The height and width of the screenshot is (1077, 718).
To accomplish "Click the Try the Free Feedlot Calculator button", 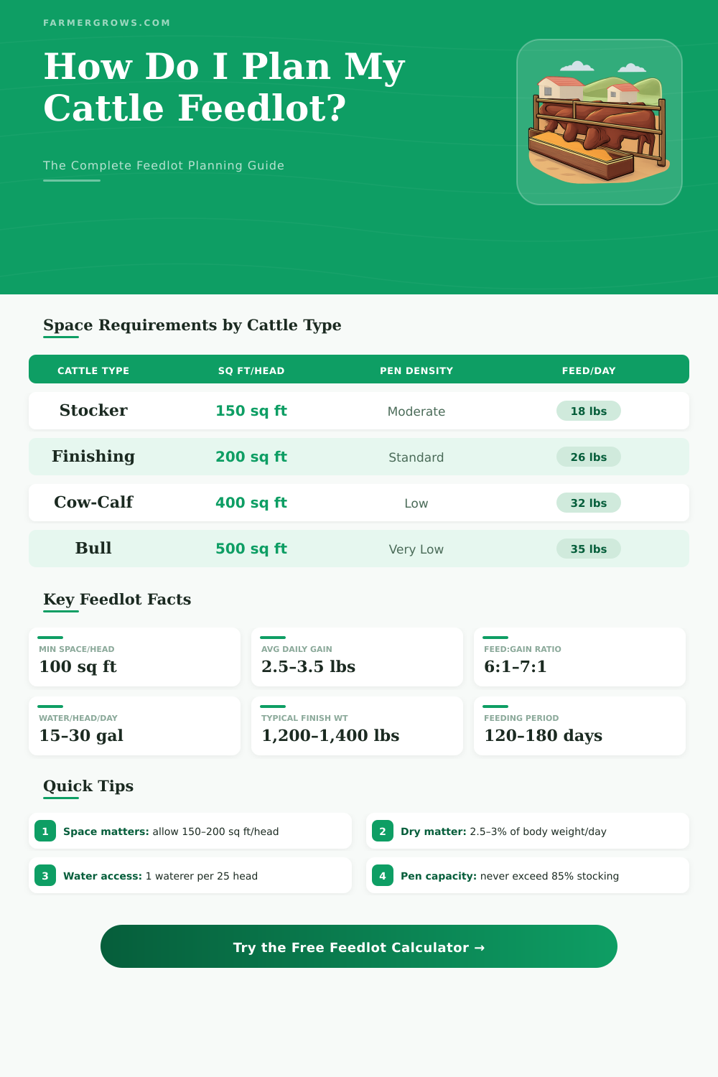I will pyautogui.click(x=359, y=947).
